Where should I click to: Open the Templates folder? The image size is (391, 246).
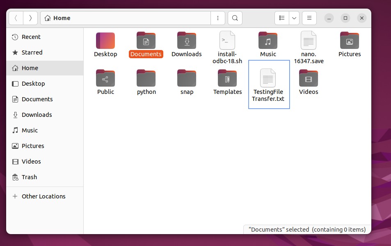pyautogui.click(x=227, y=78)
